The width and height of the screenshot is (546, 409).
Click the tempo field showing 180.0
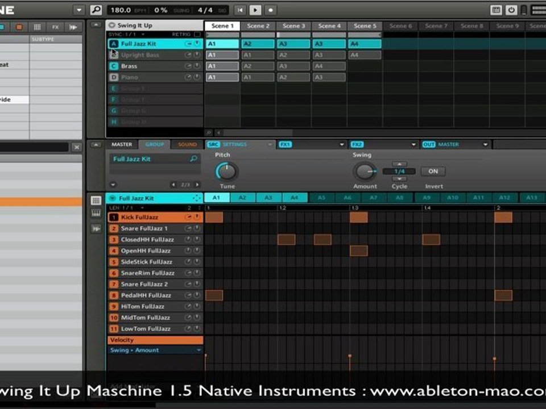121,10
